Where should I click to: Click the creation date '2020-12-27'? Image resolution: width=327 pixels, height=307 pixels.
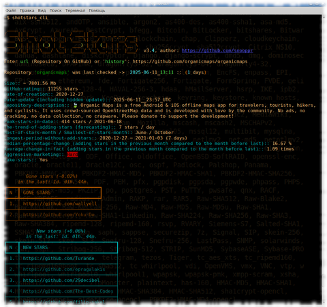click(x=69, y=94)
